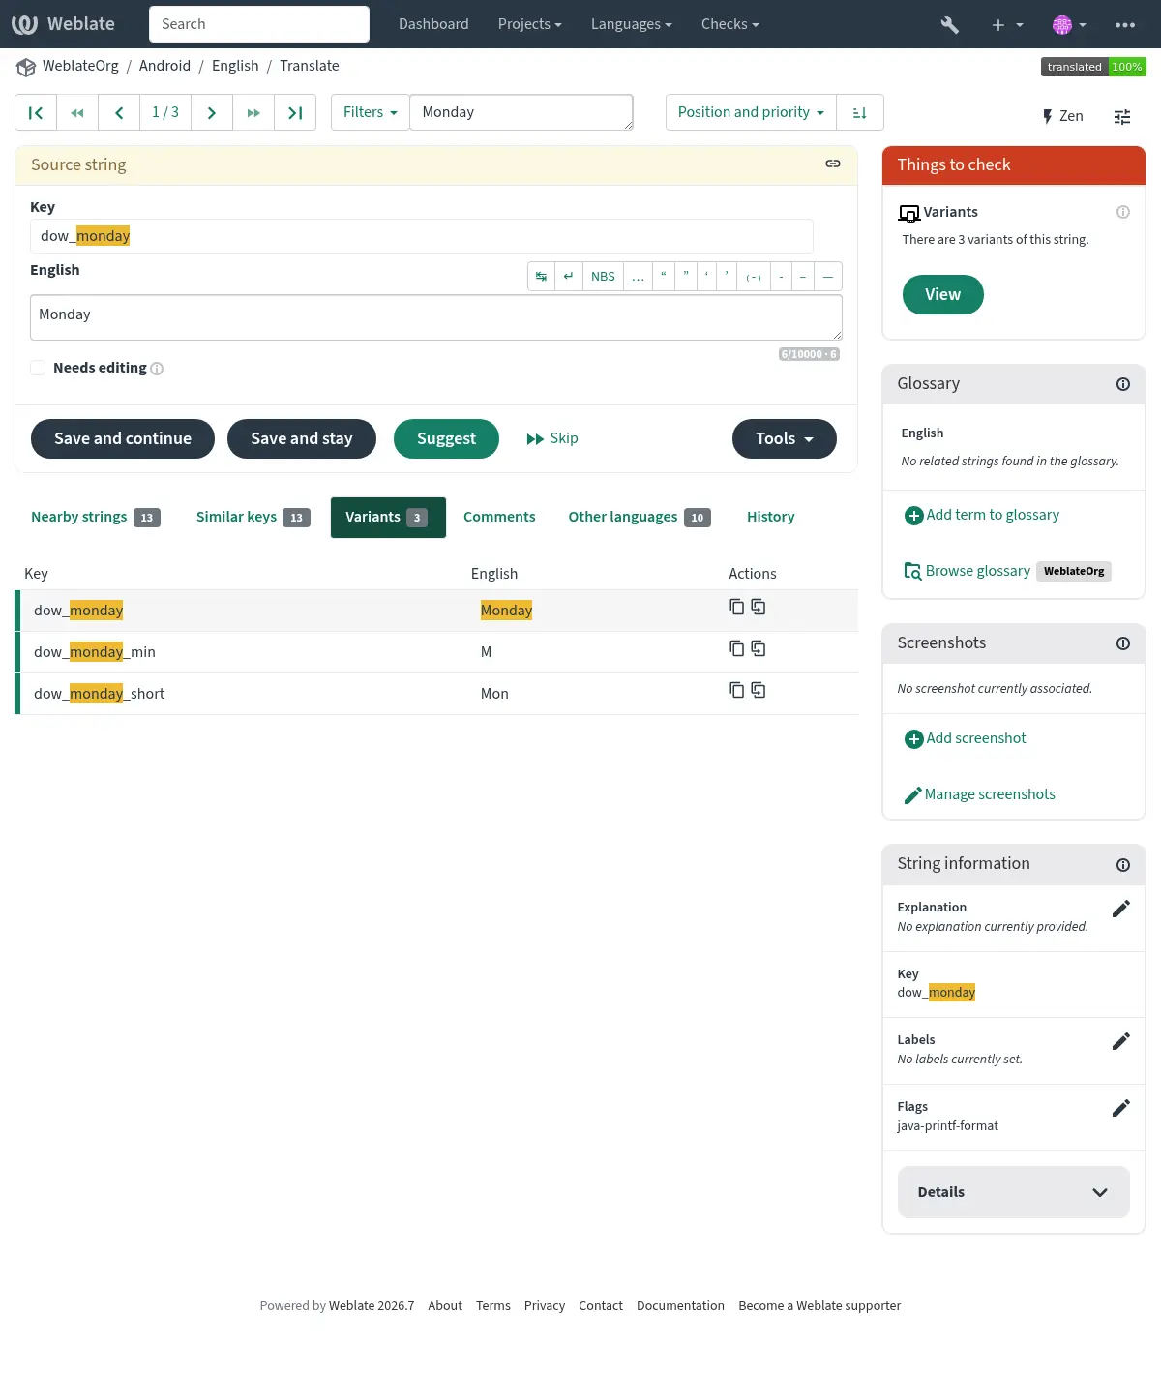Open the Languages dropdown menu

click(631, 24)
